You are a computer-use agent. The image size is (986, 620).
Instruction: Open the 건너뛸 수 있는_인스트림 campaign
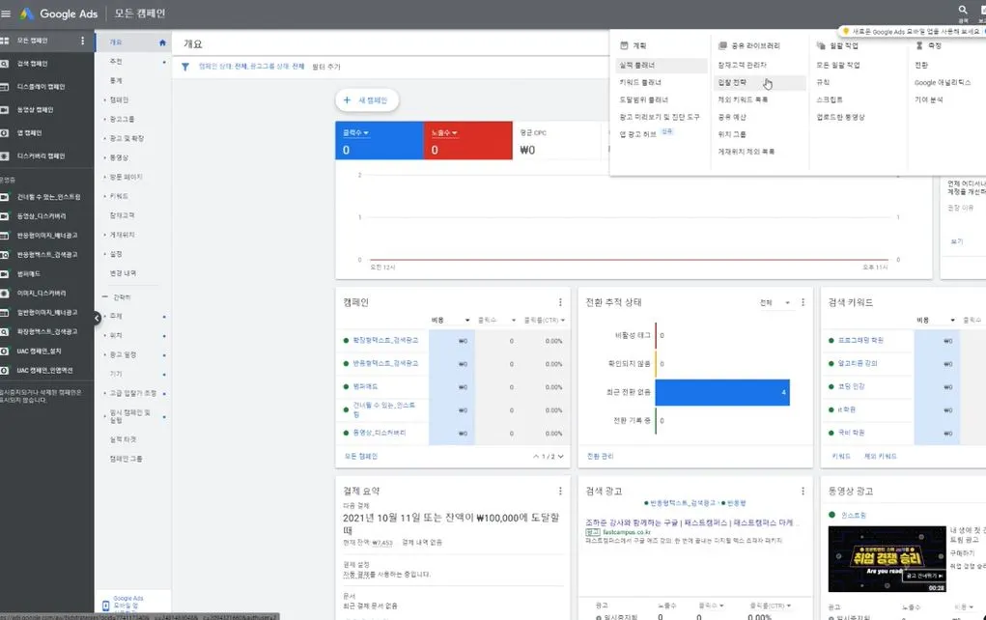pos(48,197)
